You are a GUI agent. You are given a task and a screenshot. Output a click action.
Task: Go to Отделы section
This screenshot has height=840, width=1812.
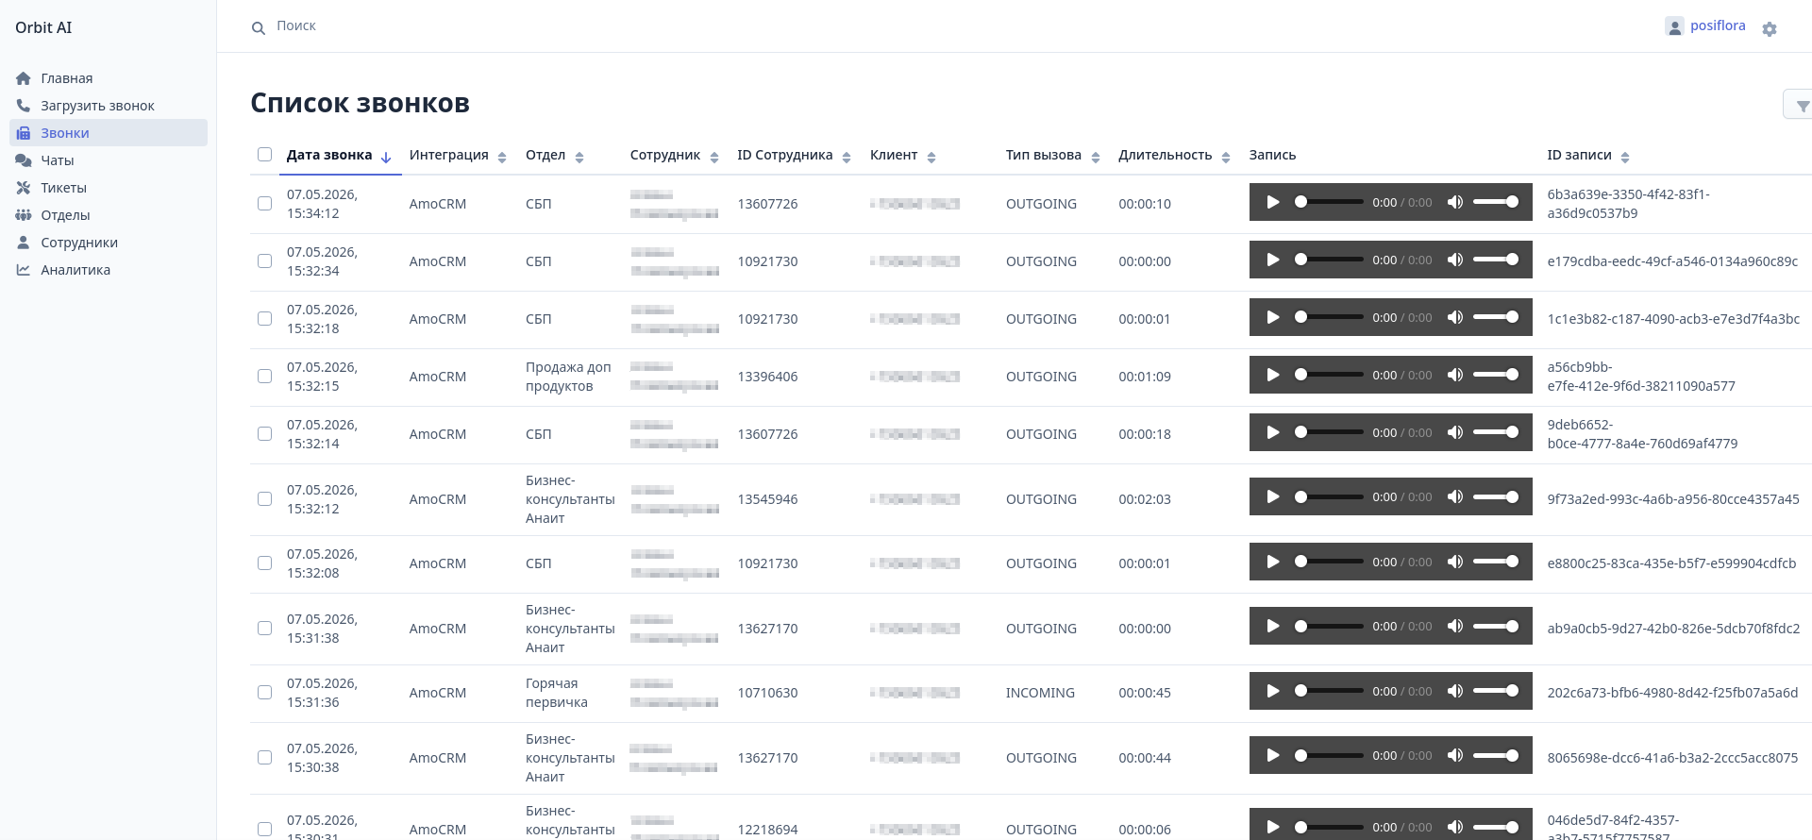coord(109,215)
